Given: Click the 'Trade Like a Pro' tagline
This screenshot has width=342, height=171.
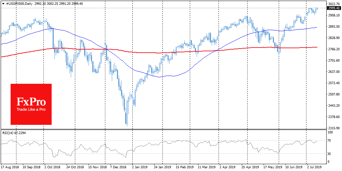Looking at the screenshot, I should 31,109.
